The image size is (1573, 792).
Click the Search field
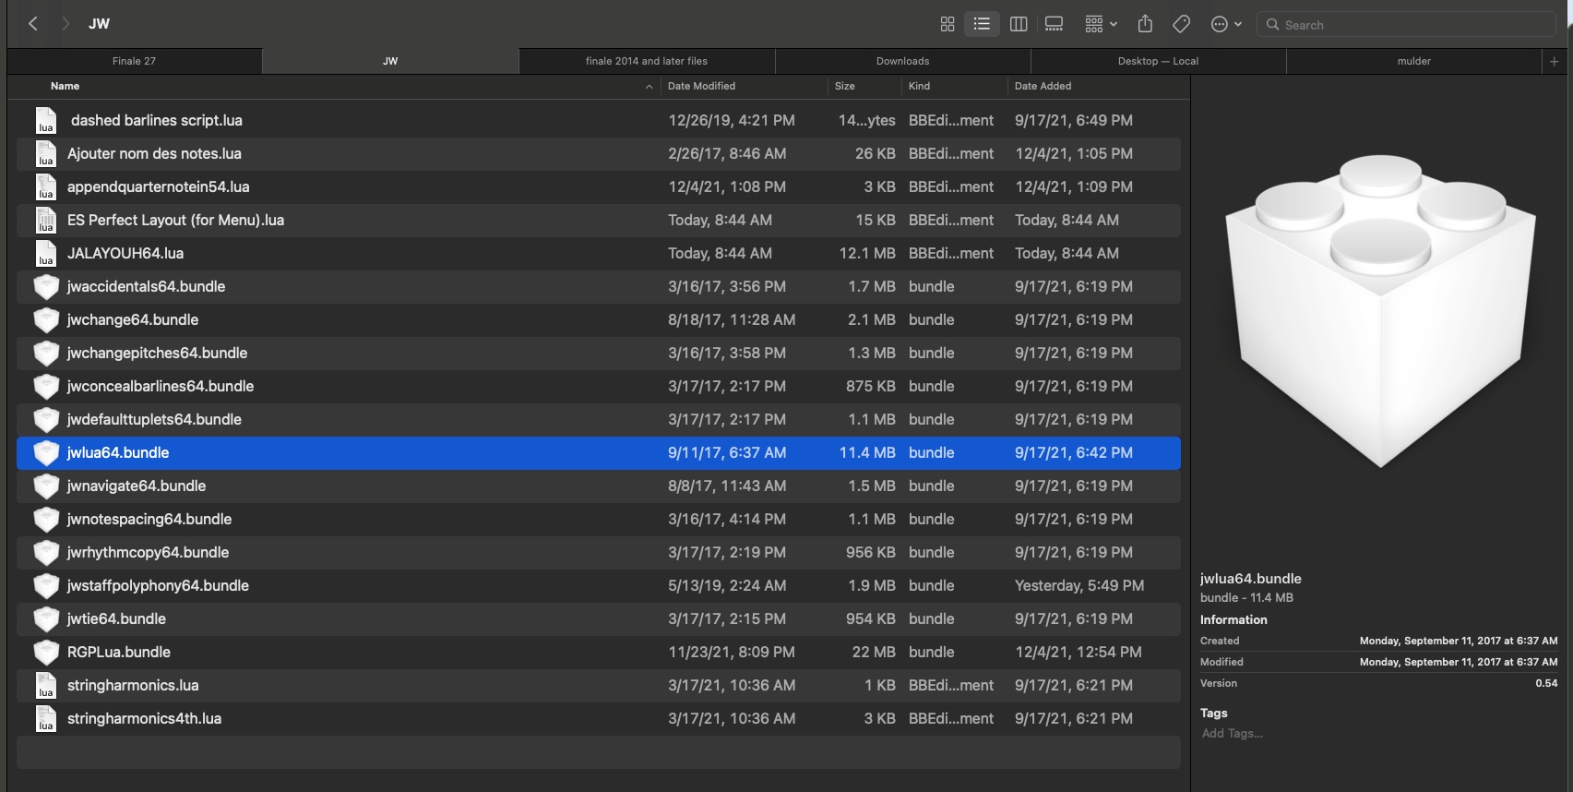point(1407,25)
